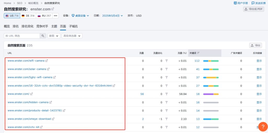This screenshot has width=268, height=133.
Task: Click 导出成 PDF button
Action: point(254,9)
